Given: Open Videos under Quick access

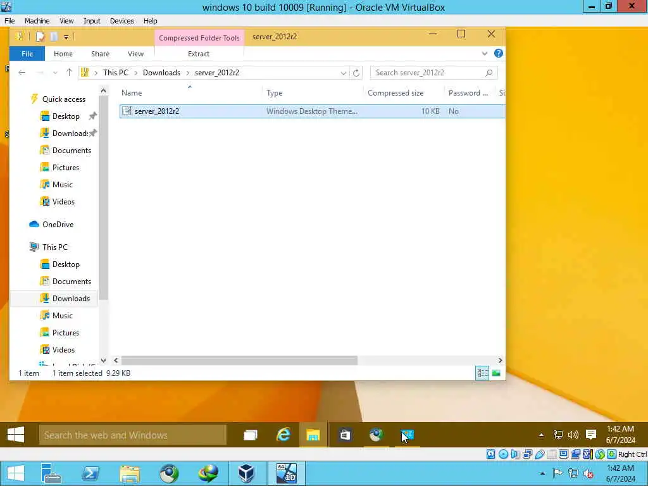Looking at the screenshot, I should click(x=63, y=202).
